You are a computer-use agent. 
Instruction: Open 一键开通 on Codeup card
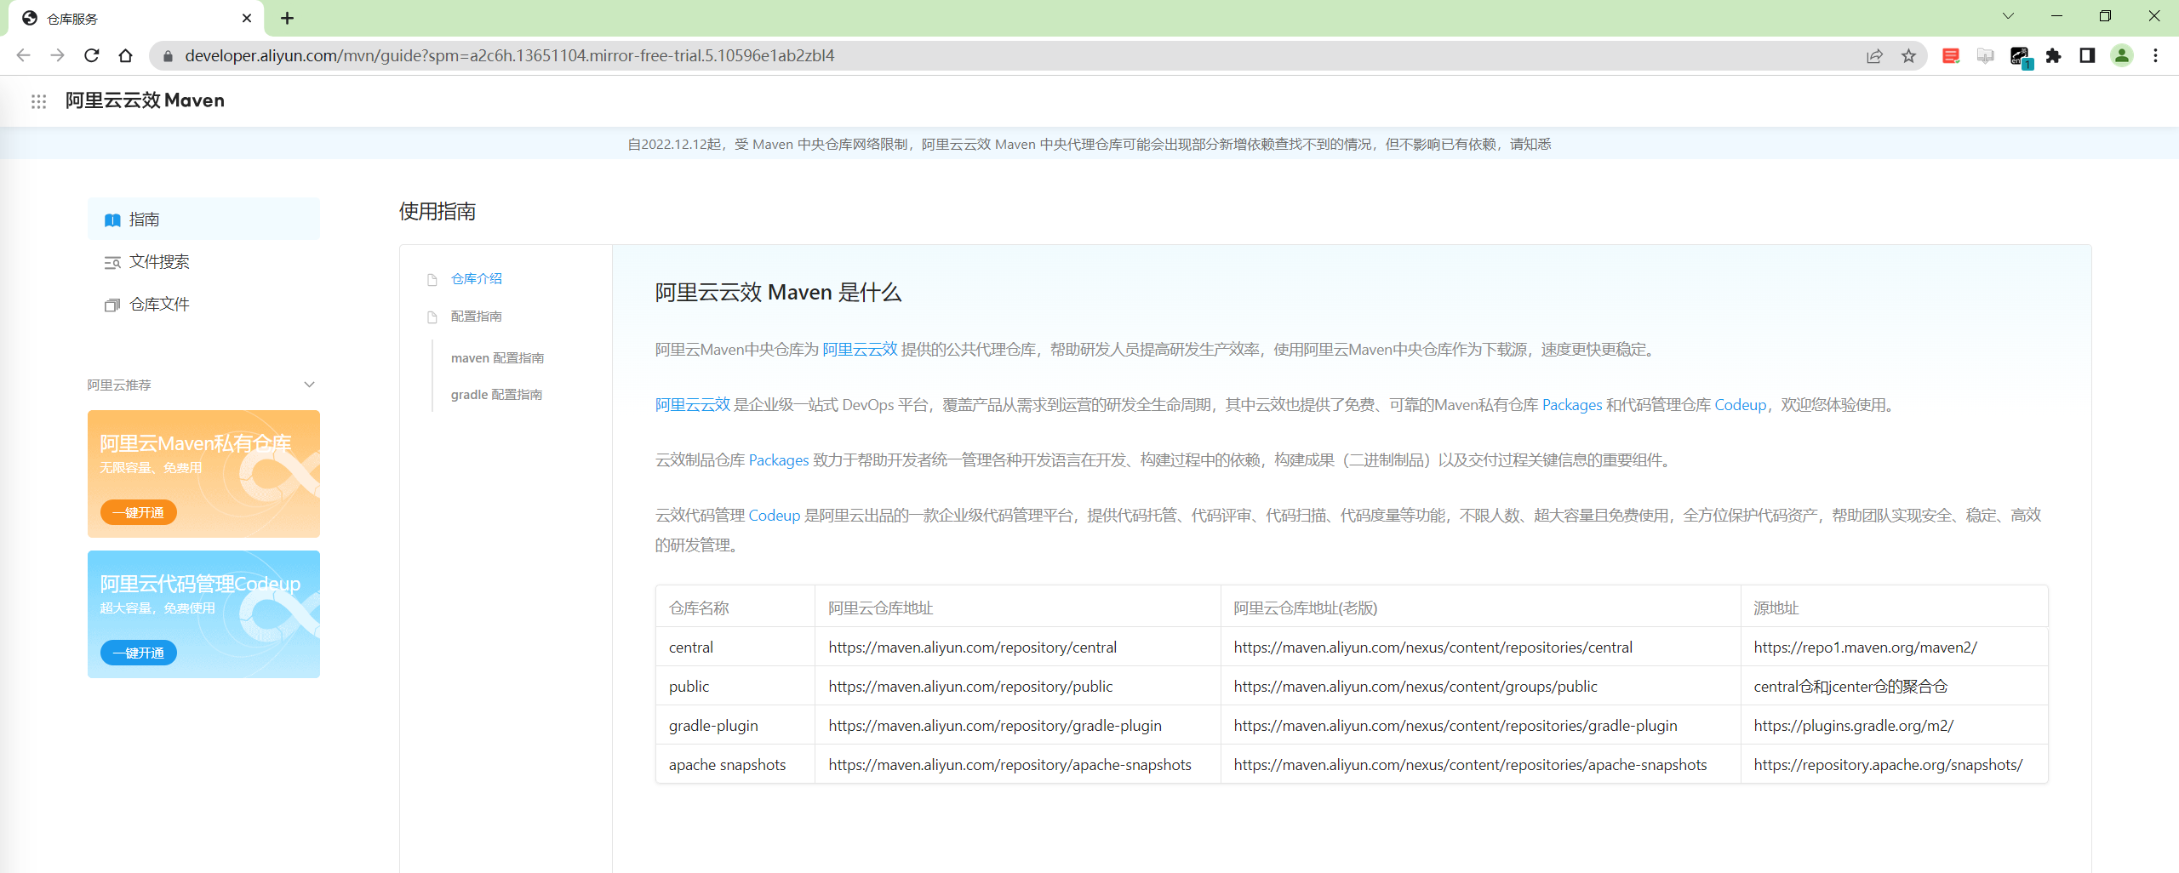point(139,653)
